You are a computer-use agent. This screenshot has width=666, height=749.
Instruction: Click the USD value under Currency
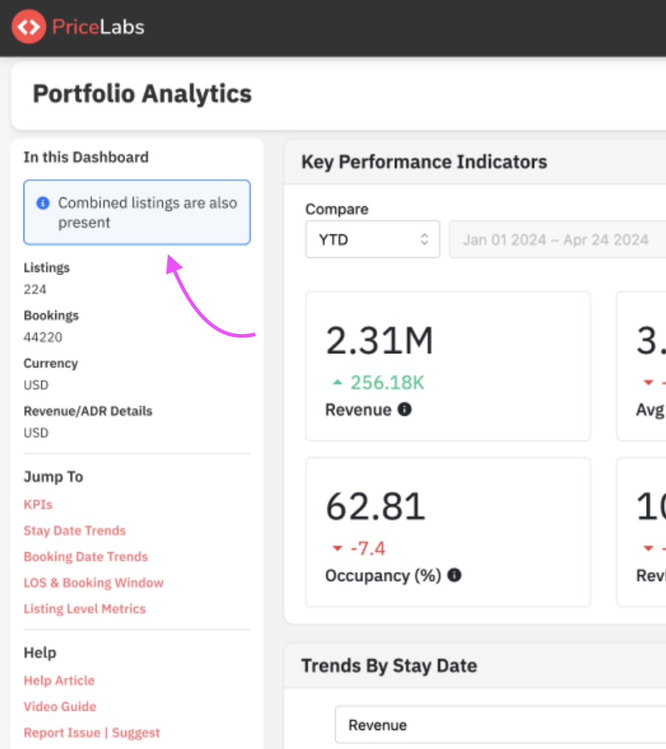point(36,385)
